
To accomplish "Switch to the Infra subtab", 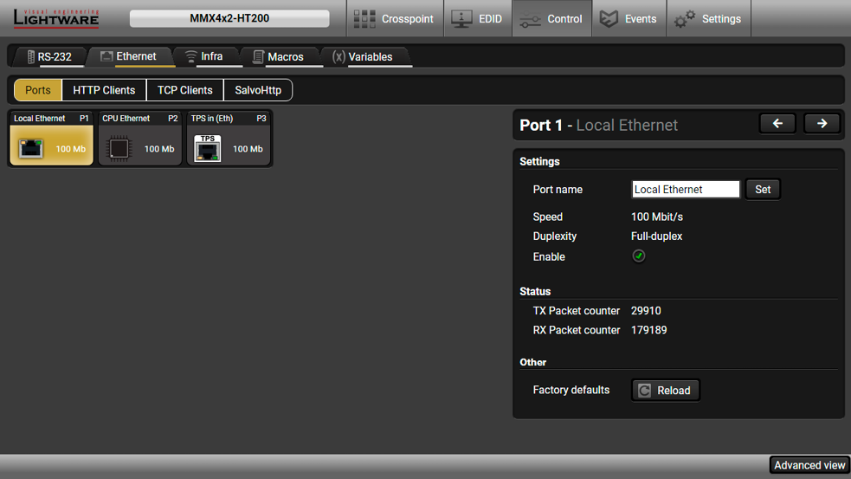I will 205,56.
